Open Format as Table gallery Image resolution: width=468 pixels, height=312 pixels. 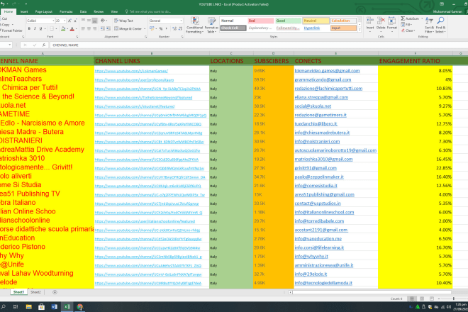pyautogui.click(x=211, y=25)
